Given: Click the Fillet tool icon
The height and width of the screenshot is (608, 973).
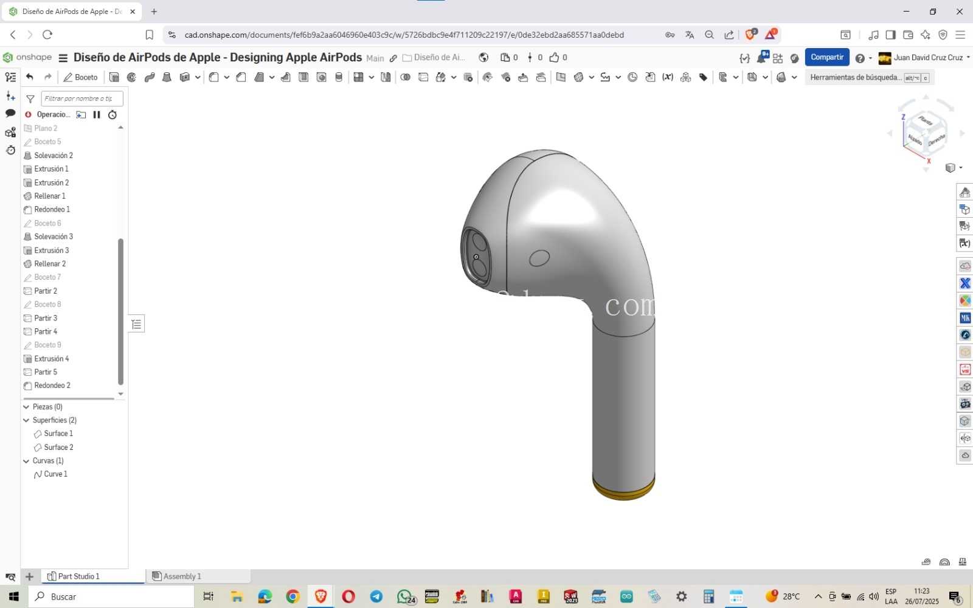Looking at the screenshot, I should tap(213, 77).
